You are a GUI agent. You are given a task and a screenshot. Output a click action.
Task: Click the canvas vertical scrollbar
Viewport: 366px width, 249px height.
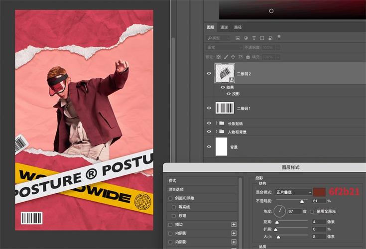[173, 100]
